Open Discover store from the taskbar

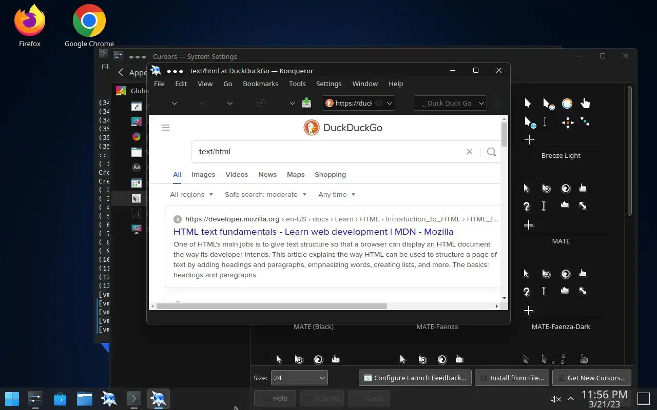60,399
